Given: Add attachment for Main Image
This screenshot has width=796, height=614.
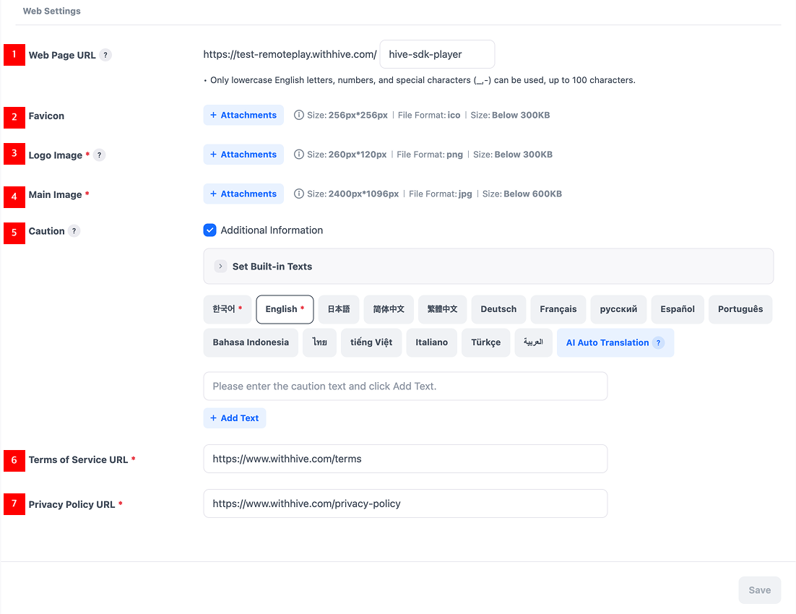Looking at the screenshot, I should [x=243, y=194].
